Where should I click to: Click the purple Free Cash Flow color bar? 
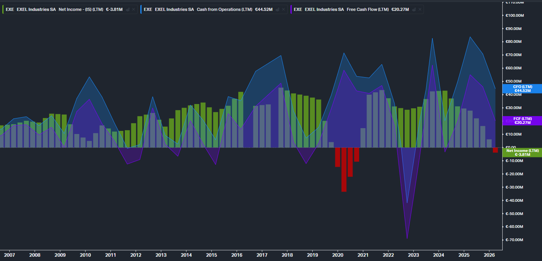coord(291,9)
